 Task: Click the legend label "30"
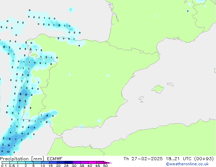pyautogui.click(x=74, y=166)
